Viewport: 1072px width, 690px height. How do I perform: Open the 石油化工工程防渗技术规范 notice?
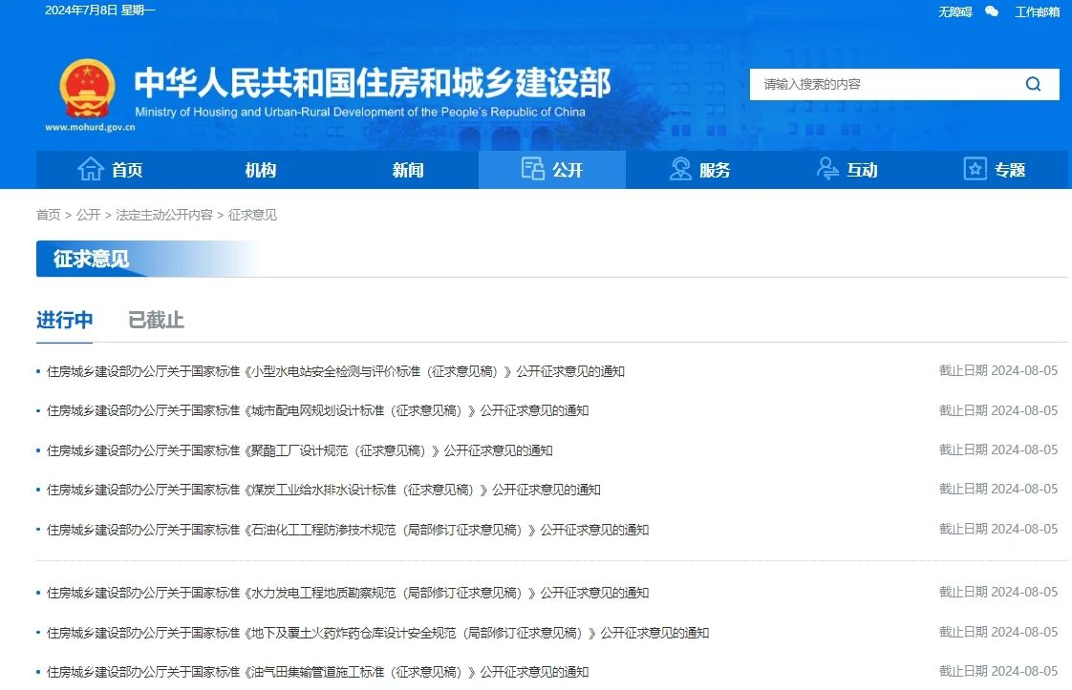pos(348,530)
